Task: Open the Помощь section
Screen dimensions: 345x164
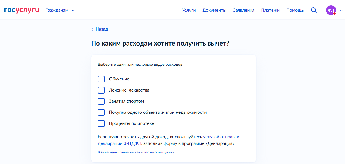Action: click(x=295, y=10)
